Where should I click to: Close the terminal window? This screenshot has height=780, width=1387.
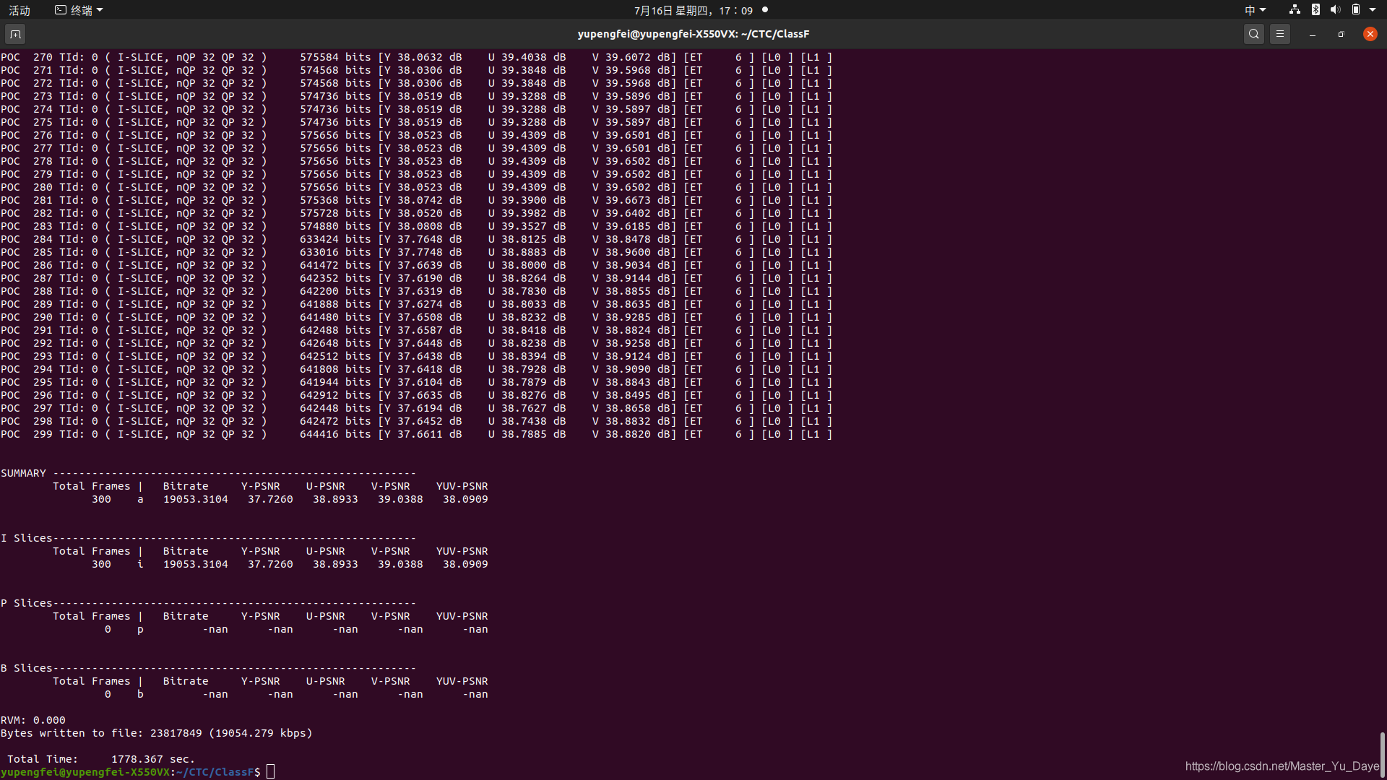[x=1370, y=34]
